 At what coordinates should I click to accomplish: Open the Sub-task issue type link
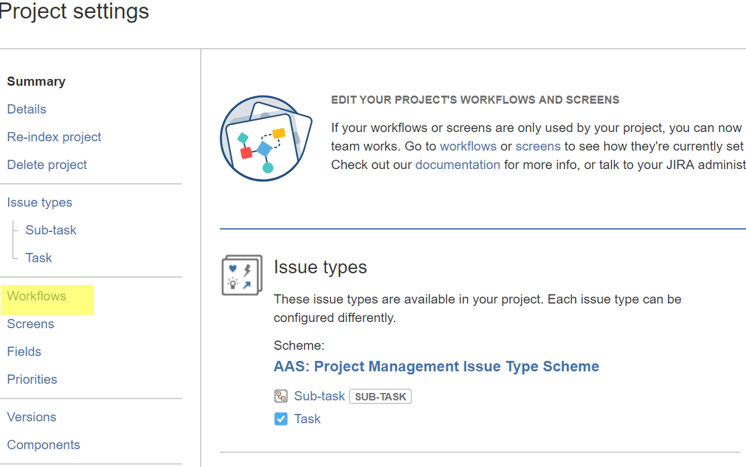(320, 395)
